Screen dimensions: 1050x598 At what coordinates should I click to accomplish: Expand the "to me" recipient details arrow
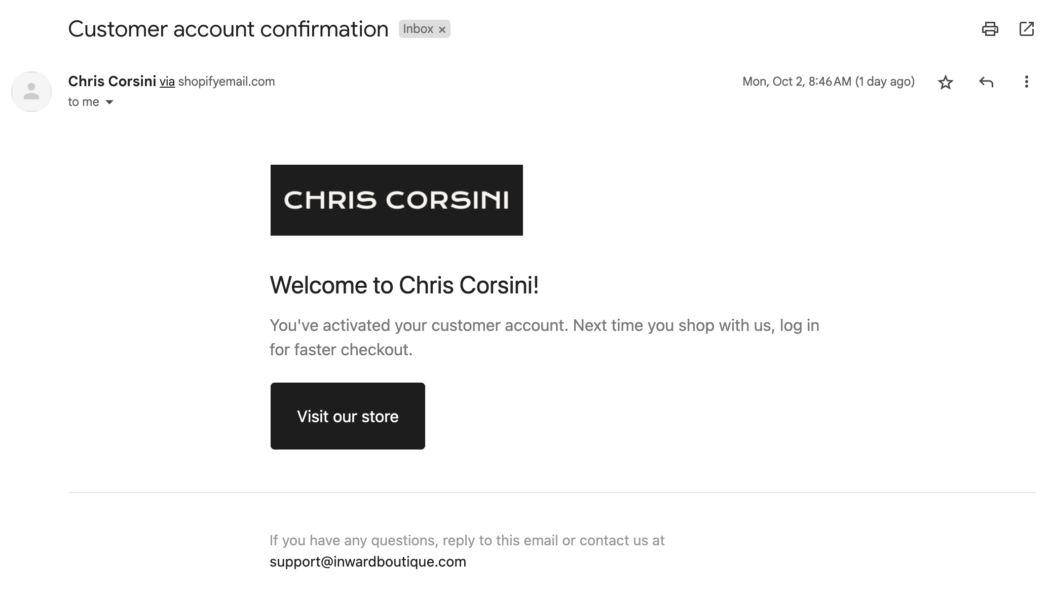pos(109,102)
